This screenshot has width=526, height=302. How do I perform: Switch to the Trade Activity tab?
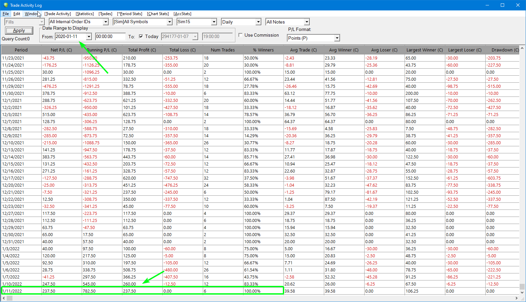(x=58, y=14)
